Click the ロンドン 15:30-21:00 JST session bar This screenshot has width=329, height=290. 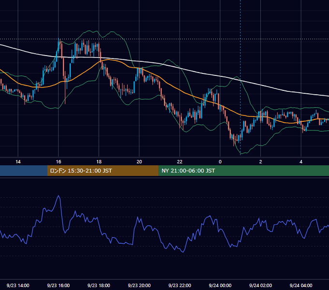103,171
